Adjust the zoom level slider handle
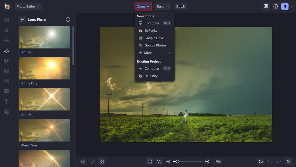The image size is (296, 167). (177, 162)
